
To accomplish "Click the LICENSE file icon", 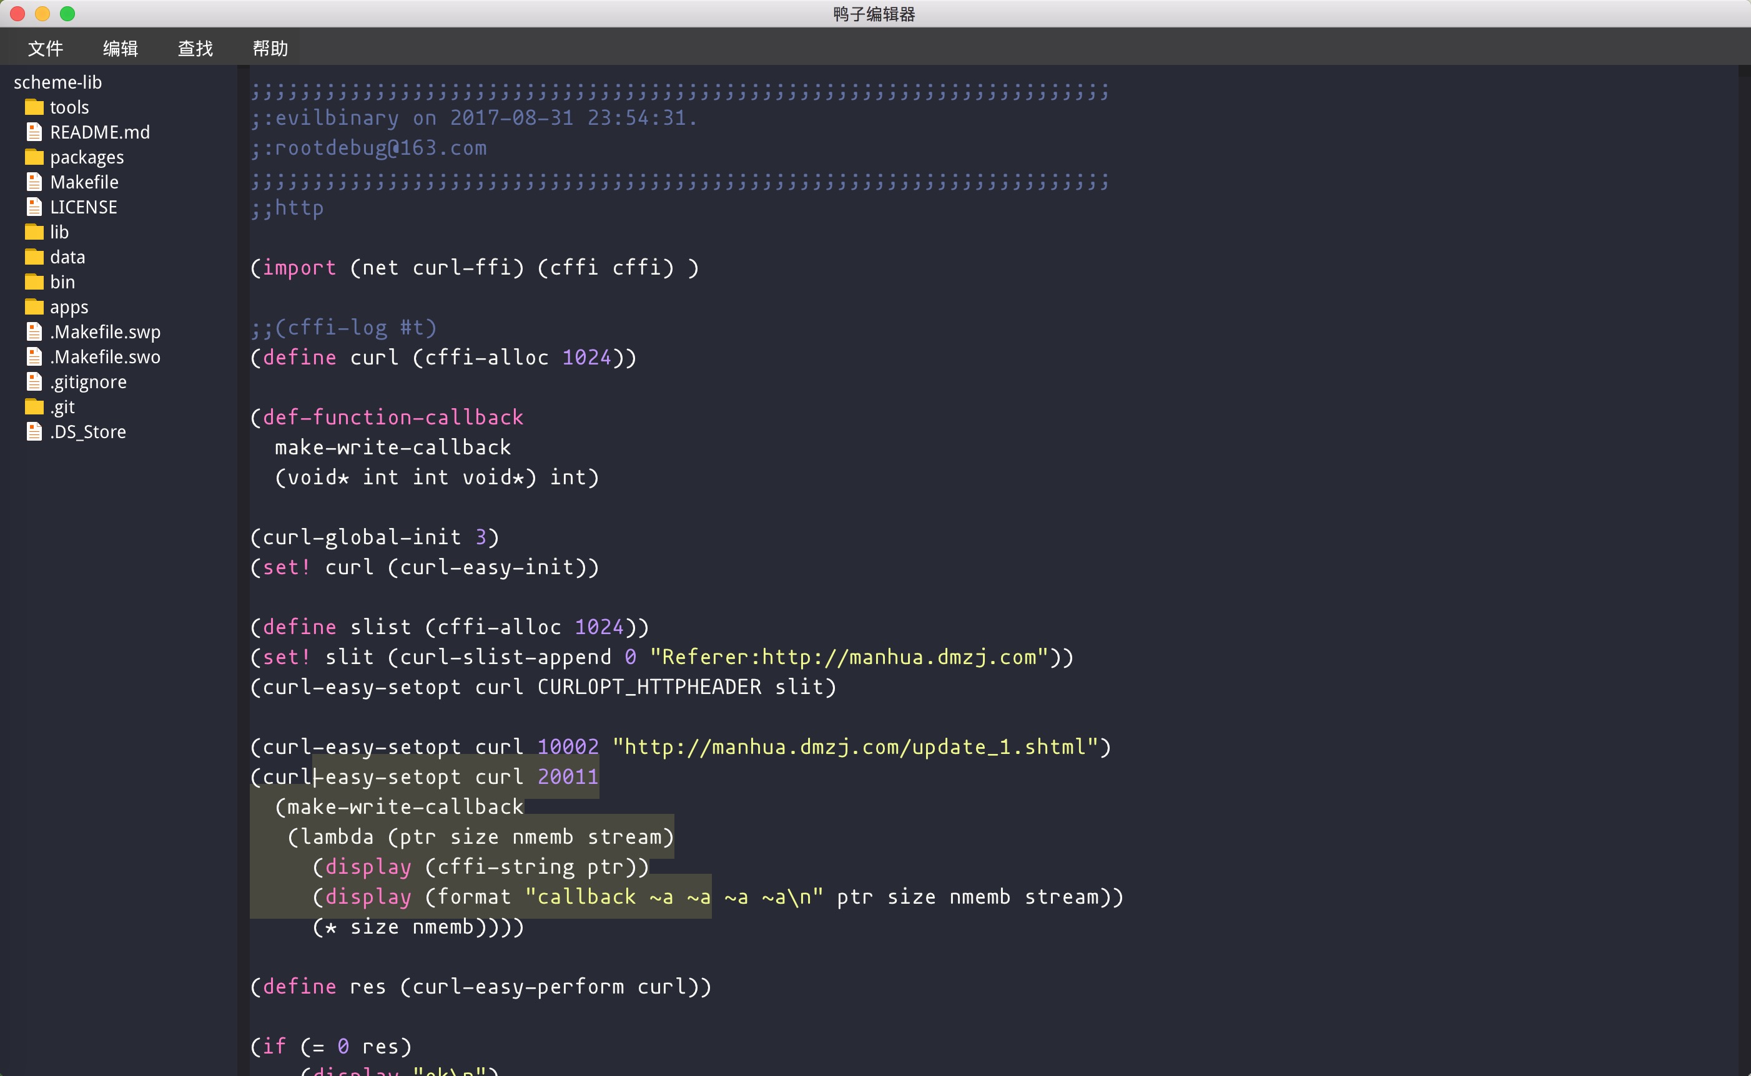I will coord(34,207).
